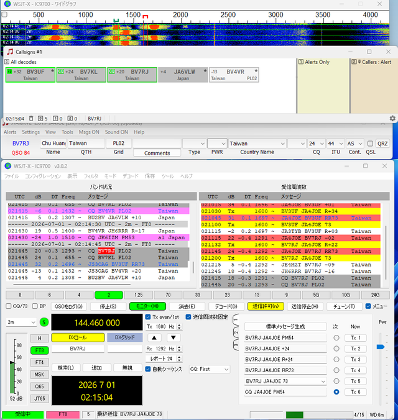Toggle the CQ/73 checkbox
The image size is (398, 420).
(x=9, y=306)
